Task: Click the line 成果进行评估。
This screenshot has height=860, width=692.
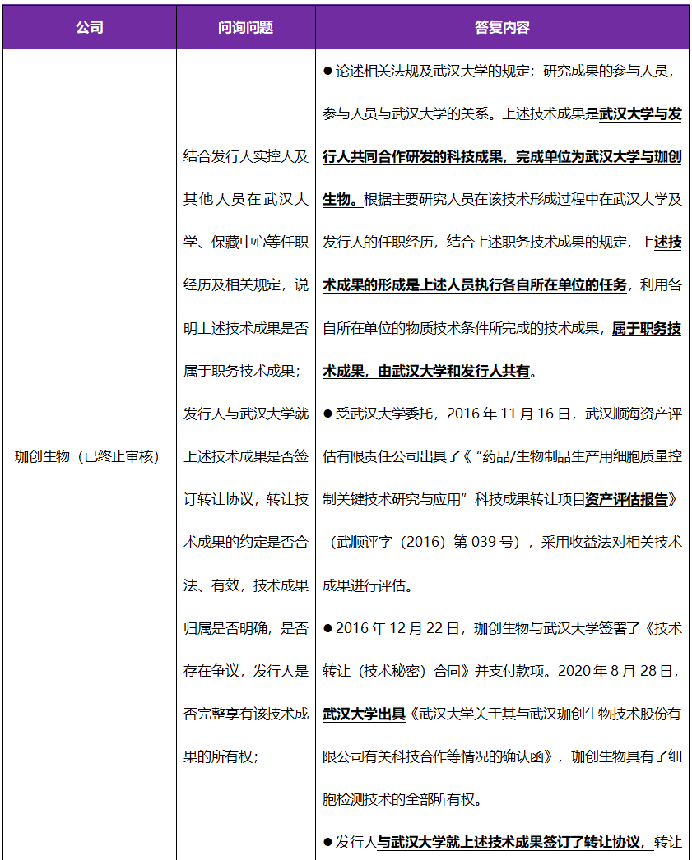Action: 368,585
